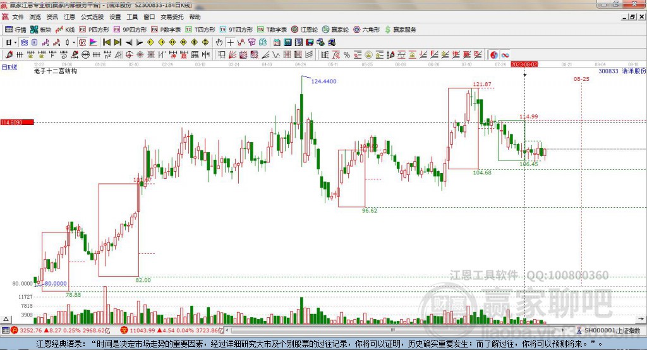647x350 pixels.
Task: Open the 帮助 menu
Action: click(x=195, y=17)
